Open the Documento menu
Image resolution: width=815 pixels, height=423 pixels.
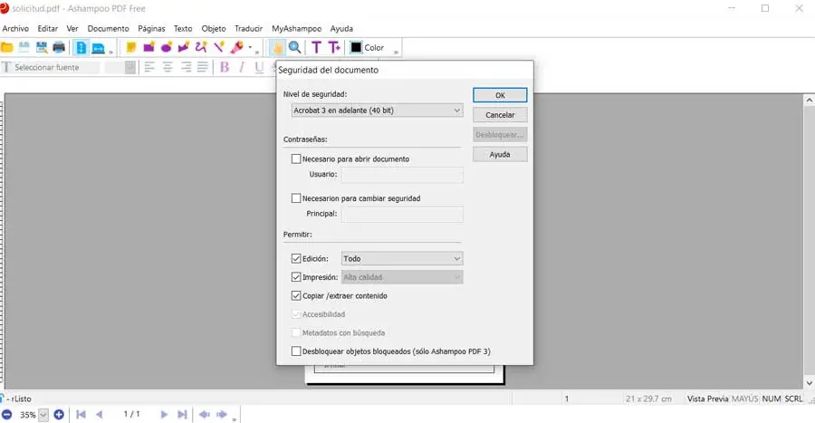pos(108,28)
